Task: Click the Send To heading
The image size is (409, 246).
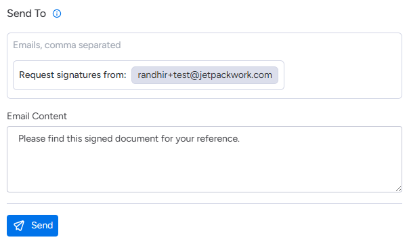Action: point(26,14)
